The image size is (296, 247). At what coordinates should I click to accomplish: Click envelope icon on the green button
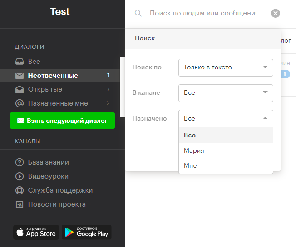coord(20,121)
